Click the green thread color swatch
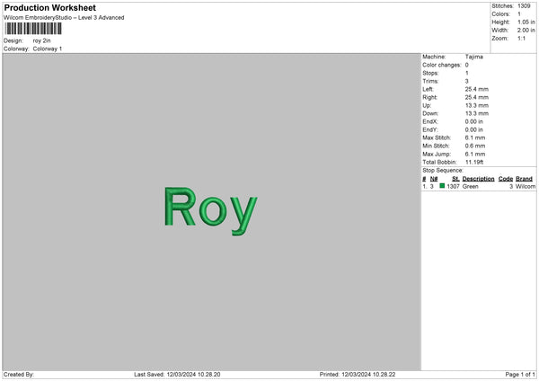This screenshot has width=539, height=381. click(x=442, y=186)
